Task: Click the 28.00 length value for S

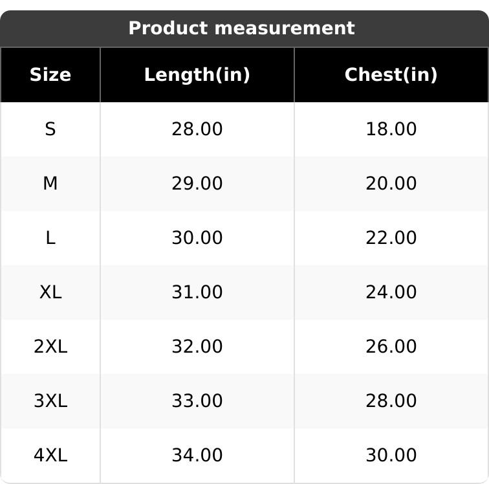Action: (x=197, y=129)
